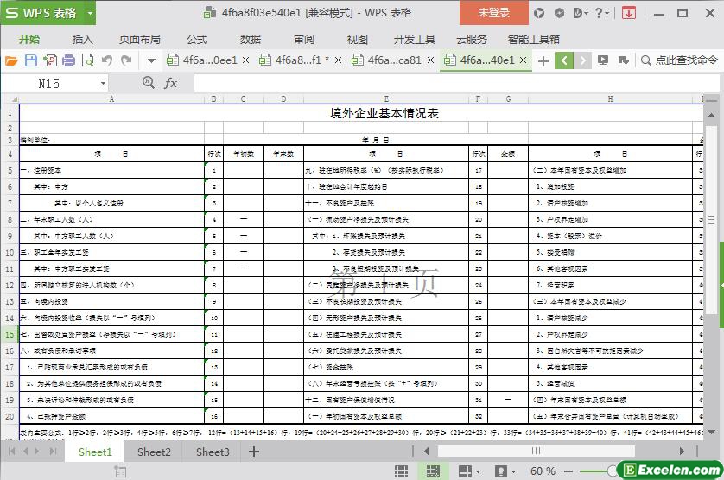Click title cell 境外企业基本情况表

click(384, 113)
